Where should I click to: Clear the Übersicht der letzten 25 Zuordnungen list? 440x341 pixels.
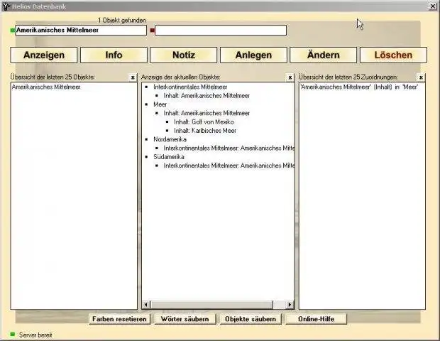[x=421, y=77]
